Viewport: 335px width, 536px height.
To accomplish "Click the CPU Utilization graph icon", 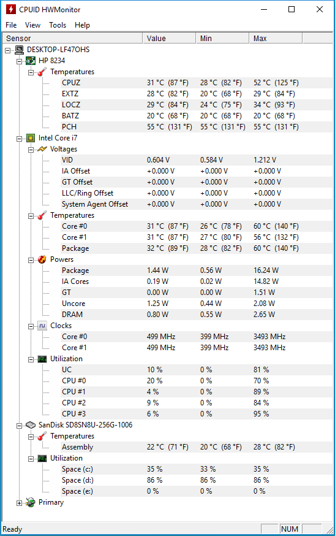I will click(x=42, y=359).
